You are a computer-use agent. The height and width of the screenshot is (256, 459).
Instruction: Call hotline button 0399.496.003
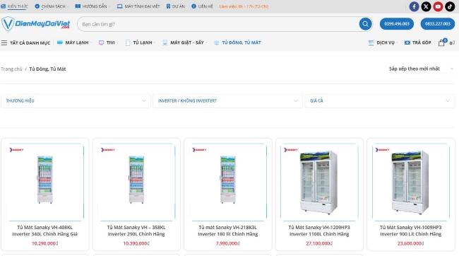[397, 24]
